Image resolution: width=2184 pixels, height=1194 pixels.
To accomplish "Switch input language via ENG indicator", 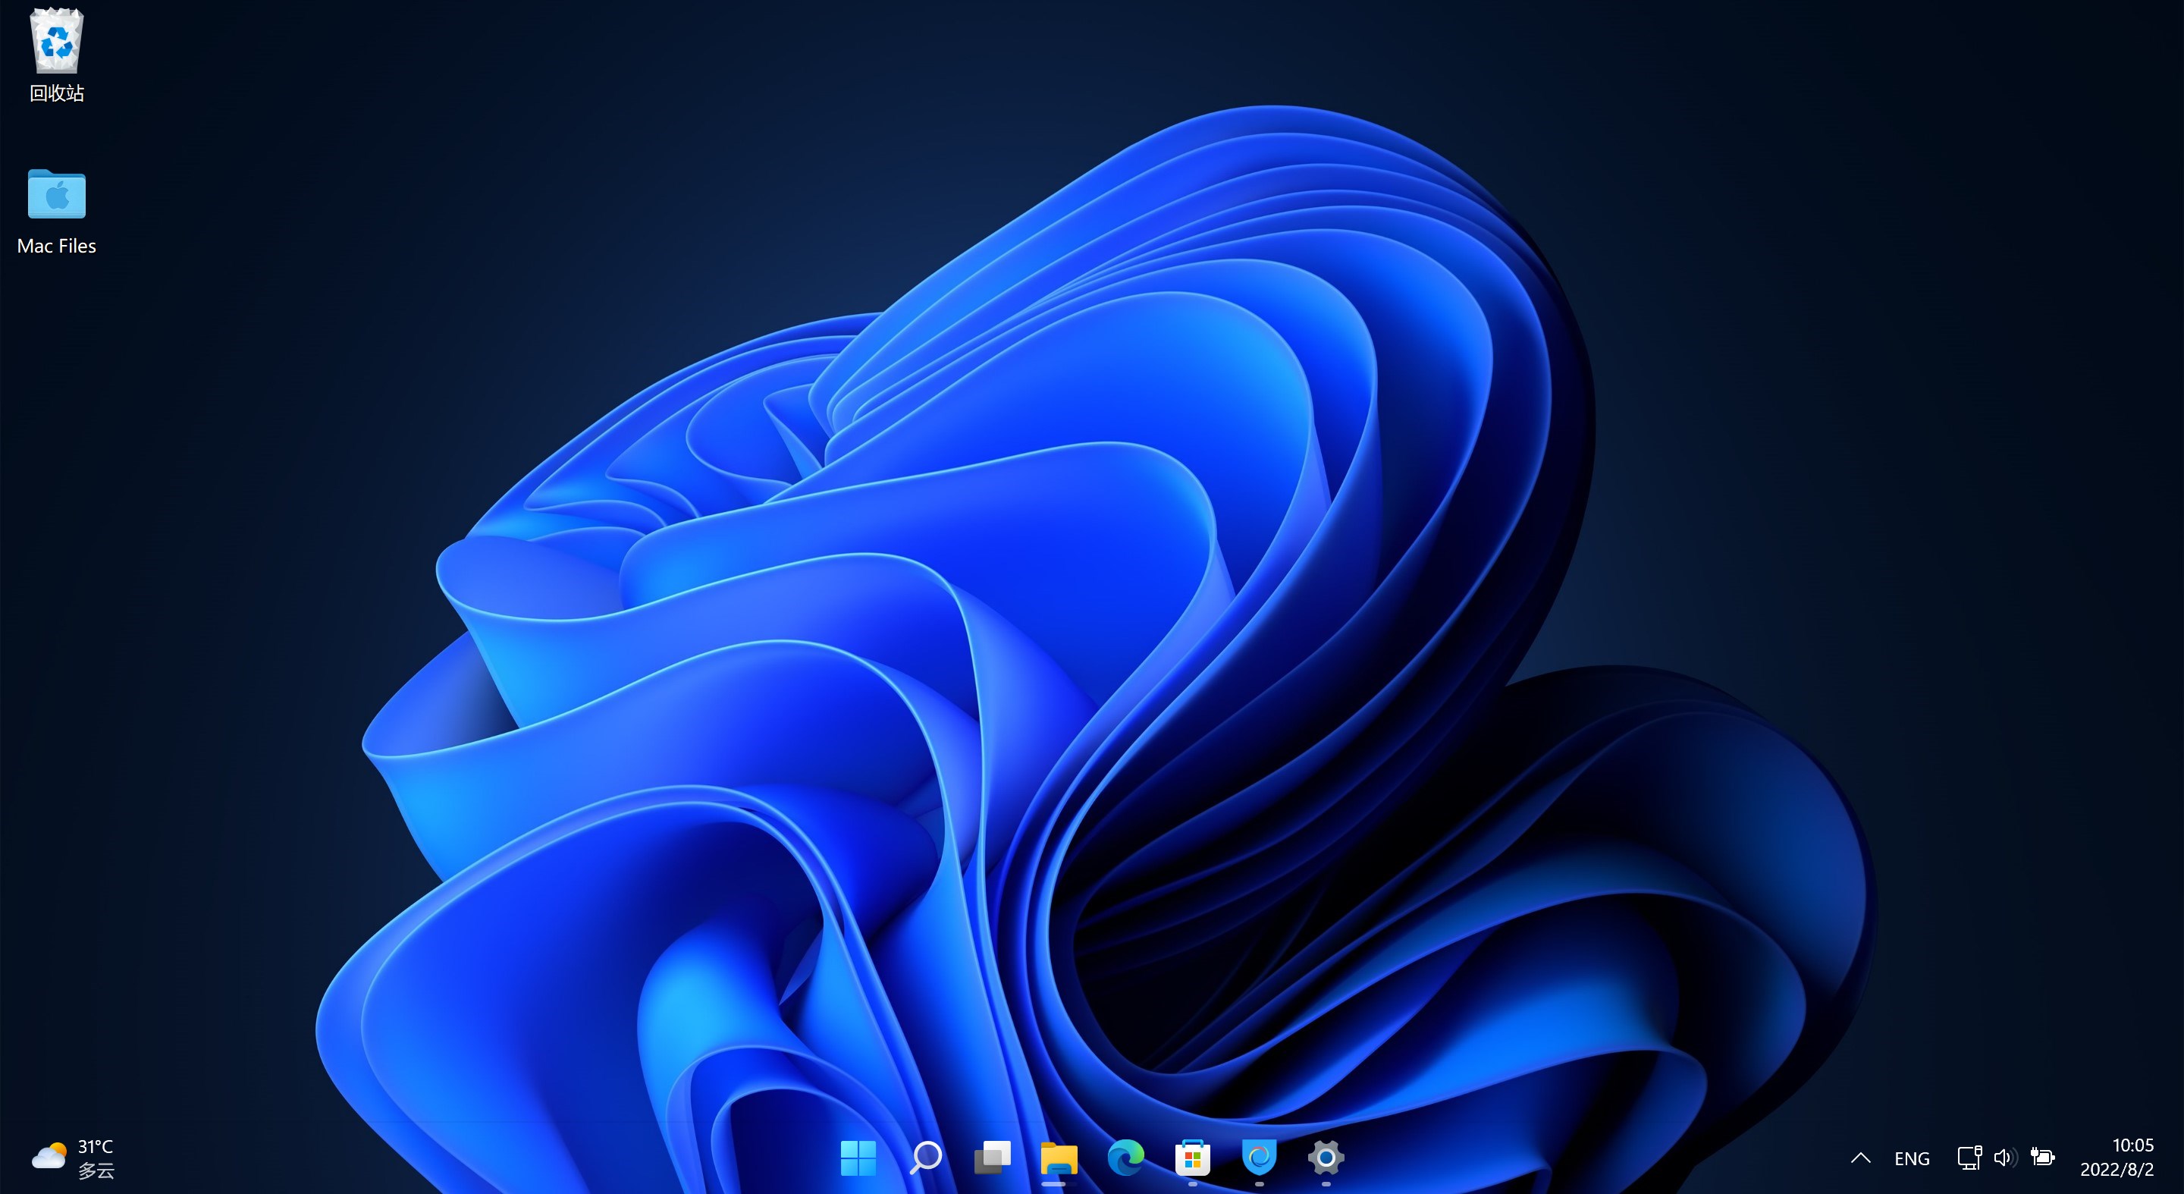I will (1912, 1157).
